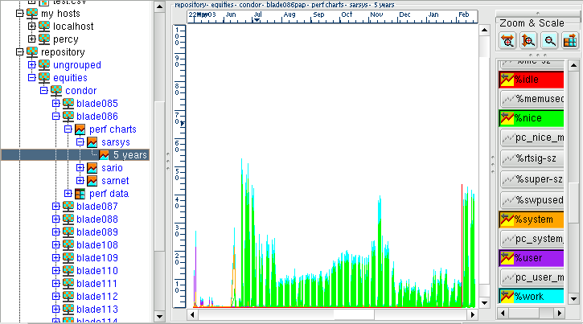
Task: Click the tree panel scroll up arrow
Action: (x=159, y=6)
